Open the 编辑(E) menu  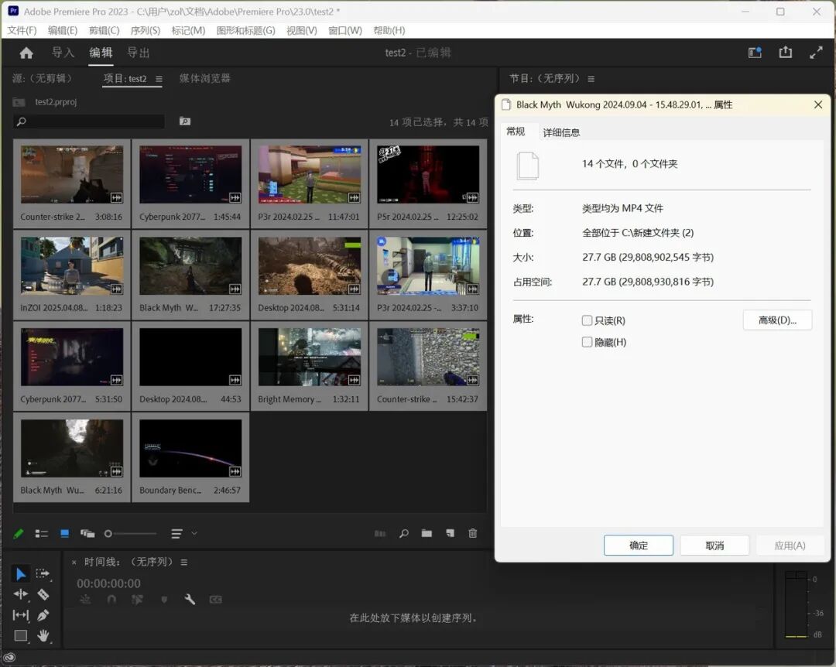coord(63,30)
